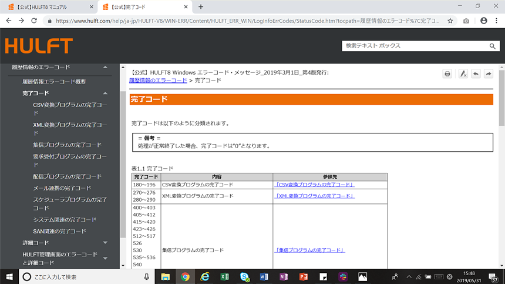
Task: Click in the 検索テキスト ボックス search field
Action: (x=414, y=46)
